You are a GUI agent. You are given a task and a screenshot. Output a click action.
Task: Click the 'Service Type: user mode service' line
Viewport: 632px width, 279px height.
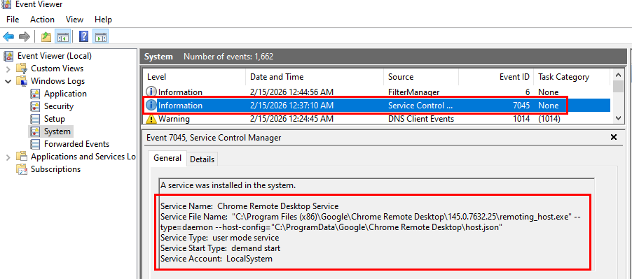coord(220,238)
